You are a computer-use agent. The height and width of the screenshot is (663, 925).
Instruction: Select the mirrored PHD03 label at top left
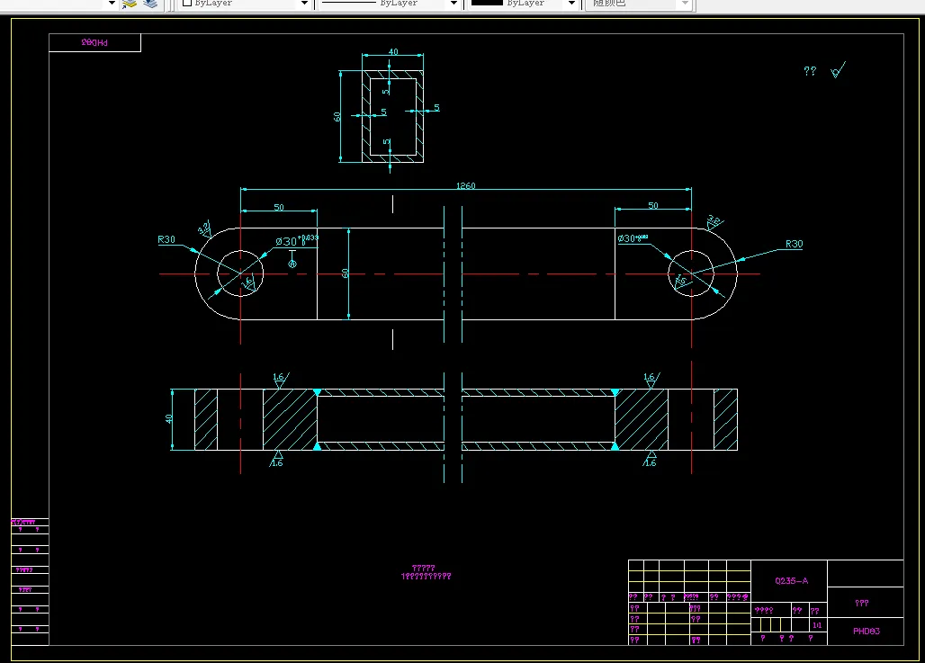coord(94,42)
